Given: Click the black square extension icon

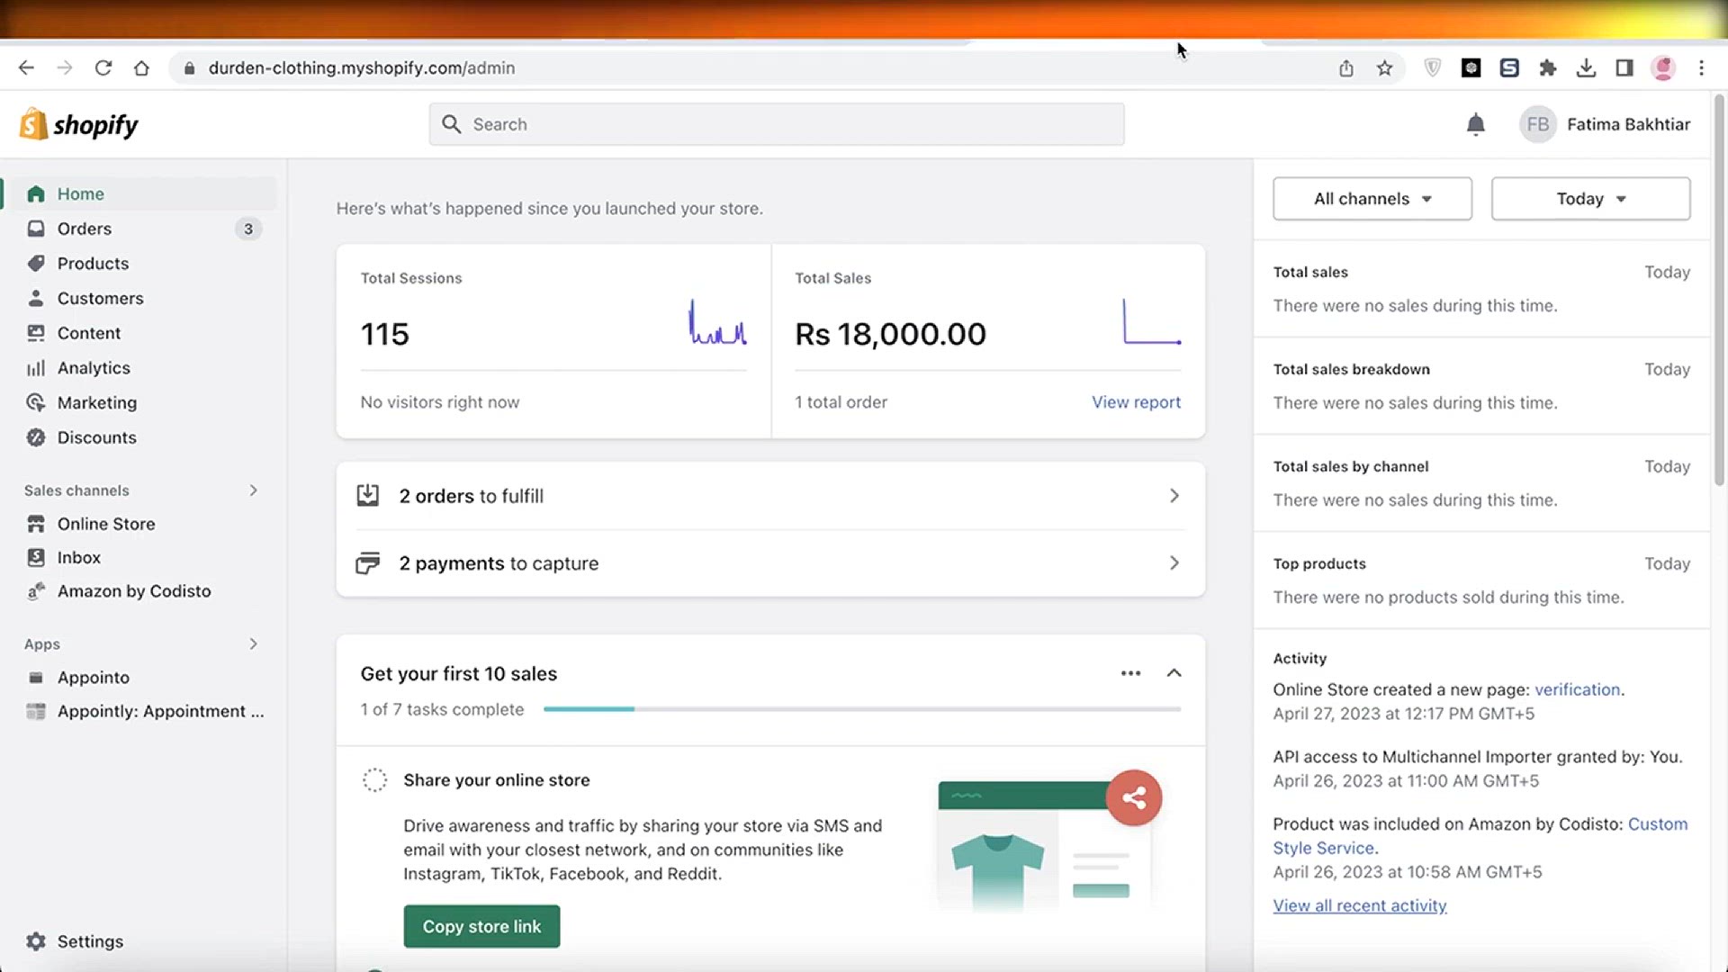Looking at the screenshot, I should 1471,67.
